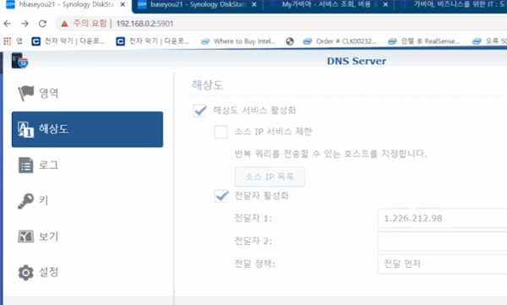Click the 해상도 section heading
Image resolution: width=507 pixels, height=305 pixels.
[x=207, y=85]
